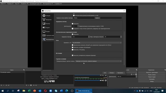166x93 pixels.
Task: Adjust maximum retries spinner arrows
Action: click(121, 37)
